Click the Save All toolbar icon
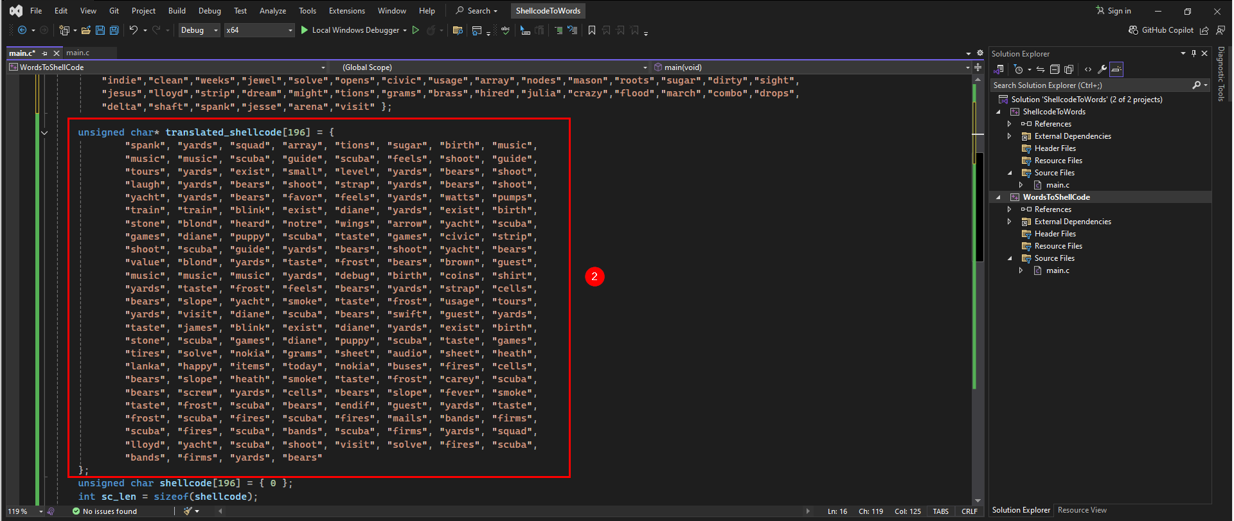 pos(114,30)
